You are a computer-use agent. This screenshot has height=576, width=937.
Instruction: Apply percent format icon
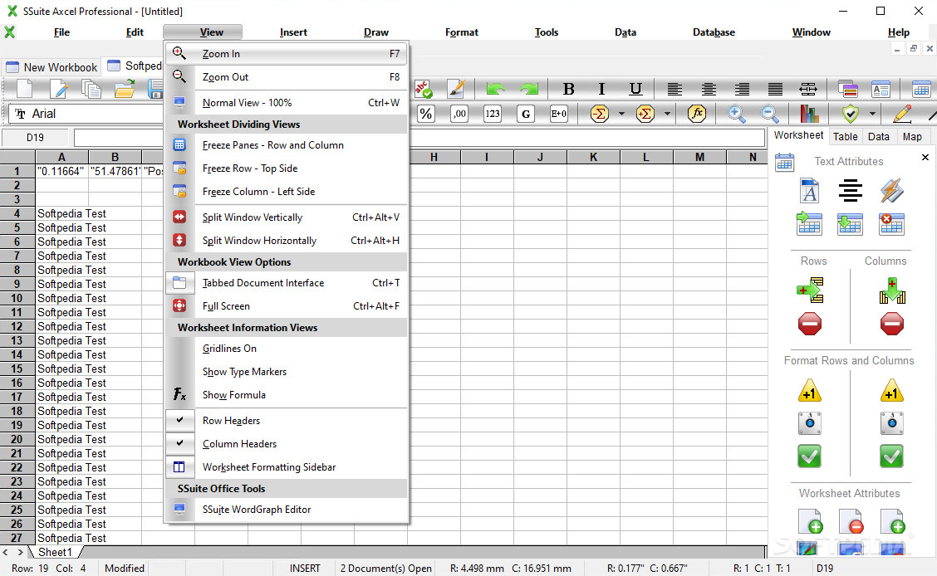pos(425,114)
